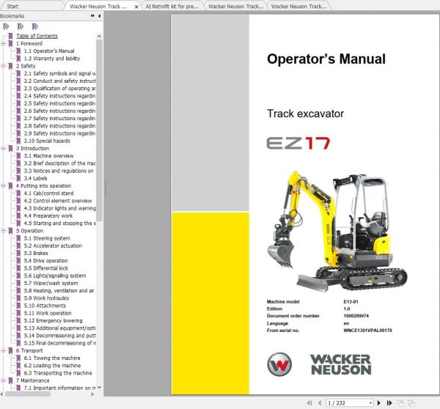Open bookmark 4.4 Preparatory work
The width and height of the screenshot is (440, 409).
pos(48,215)
